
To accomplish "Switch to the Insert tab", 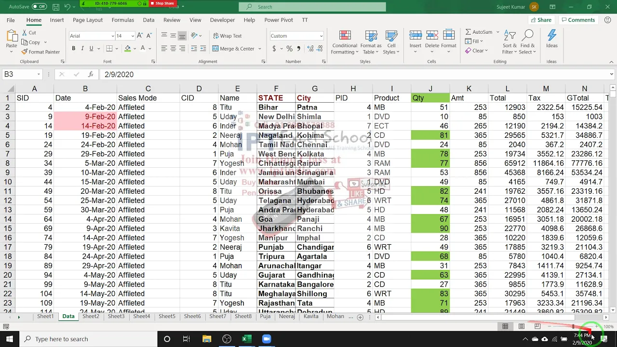I will [57, 20].
